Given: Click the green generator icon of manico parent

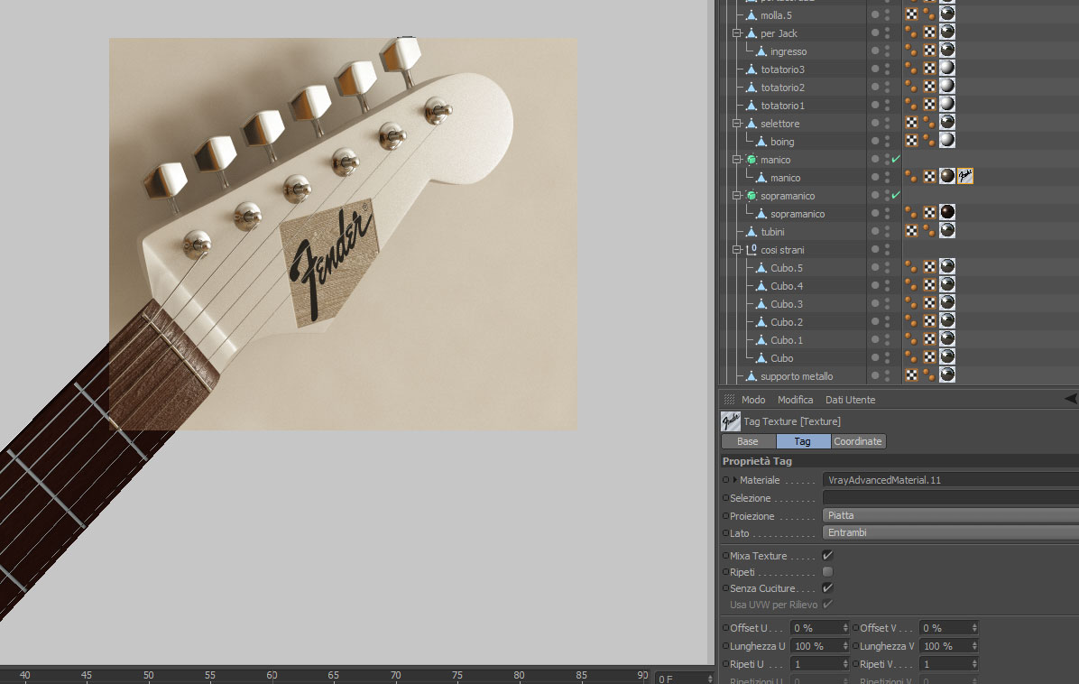Looking at the screenshot, I should (x=752, y=160).
